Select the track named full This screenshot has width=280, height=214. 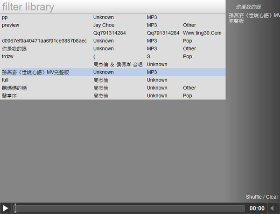(6, 80)
